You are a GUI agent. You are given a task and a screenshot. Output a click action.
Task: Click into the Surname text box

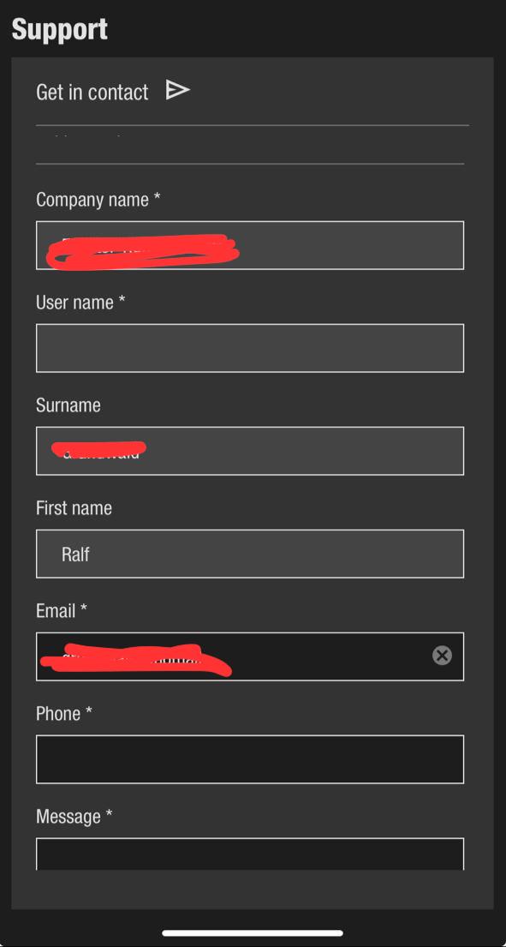point(250,451)
